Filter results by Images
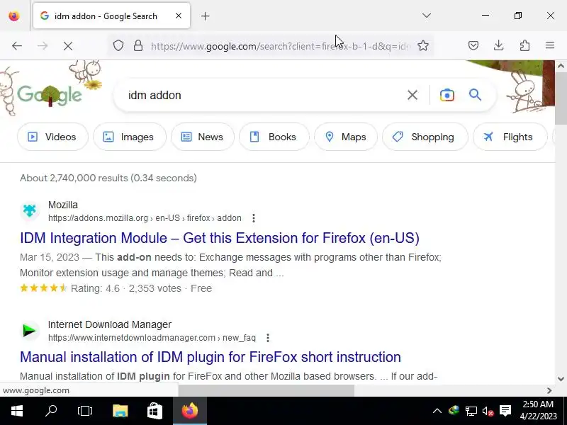The height and width of the screenshot is (425, 567). [130, 137]
